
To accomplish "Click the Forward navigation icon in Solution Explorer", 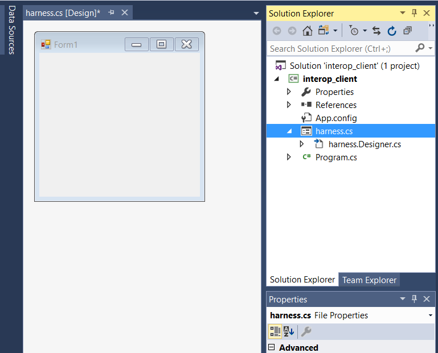I will (292, 31).
